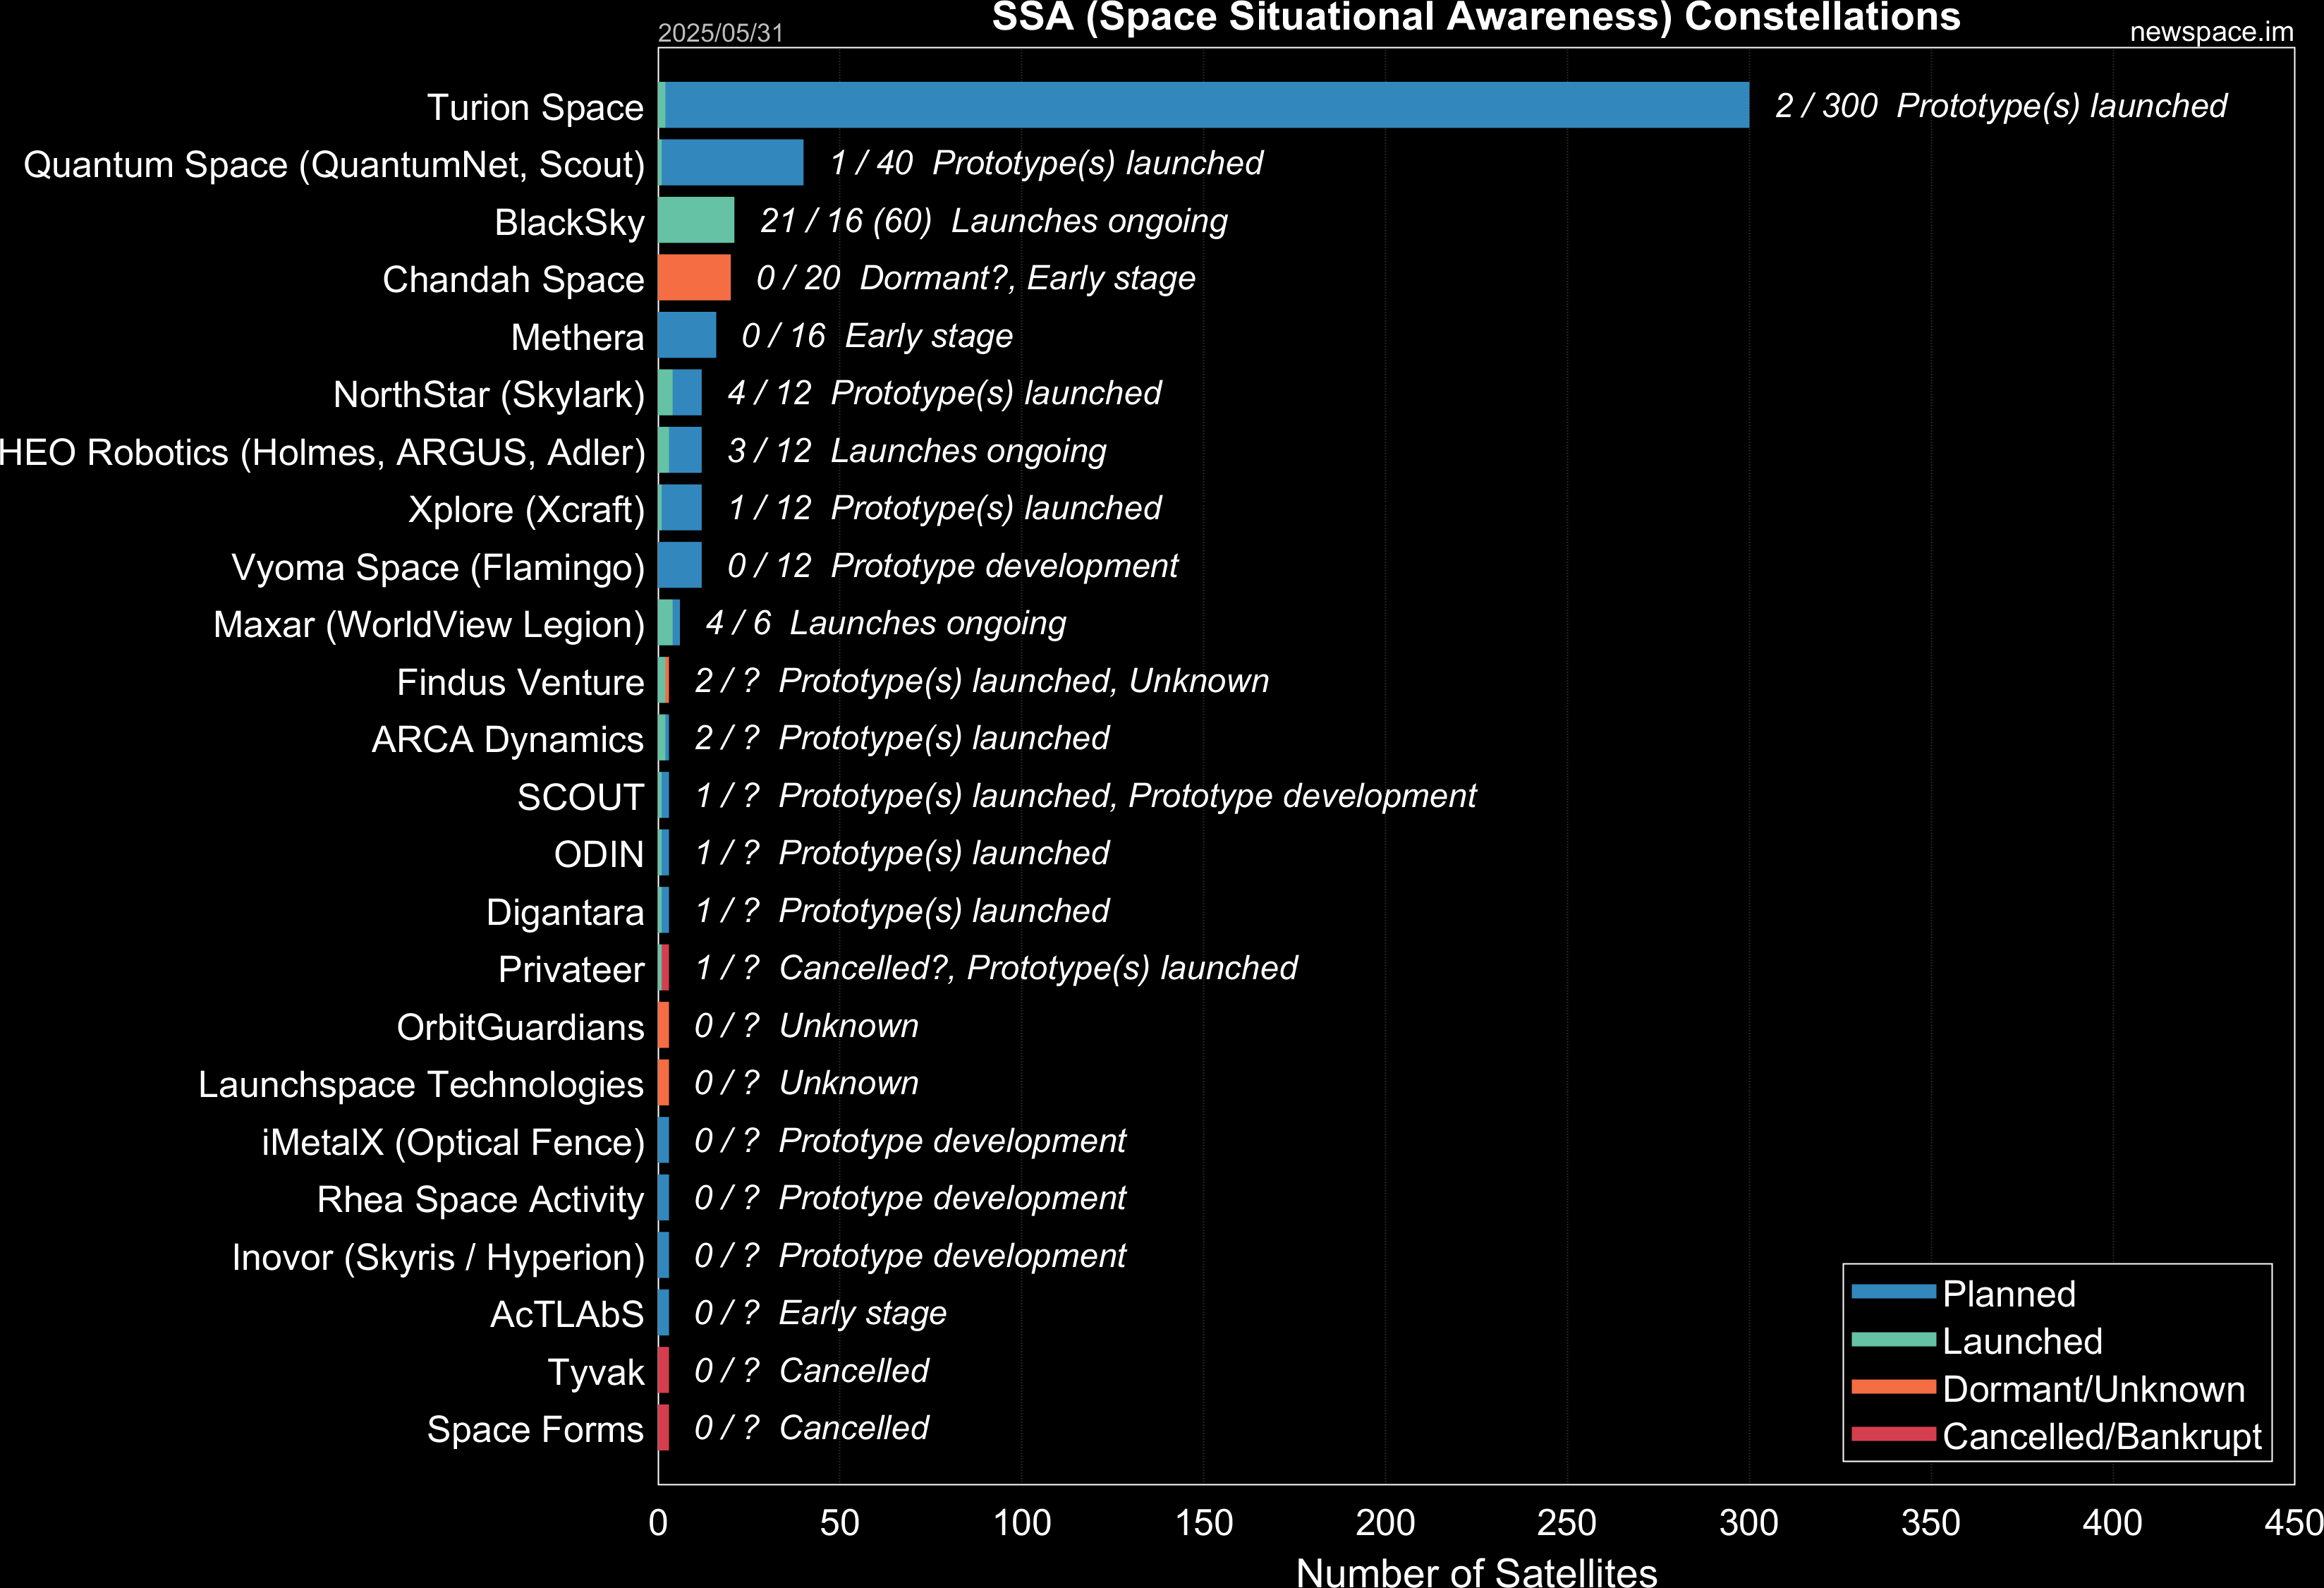Click the ARCA Dynamics label
This screenshot has width=2324, height=1588.
pyautogui.click(x=507, y=740)
